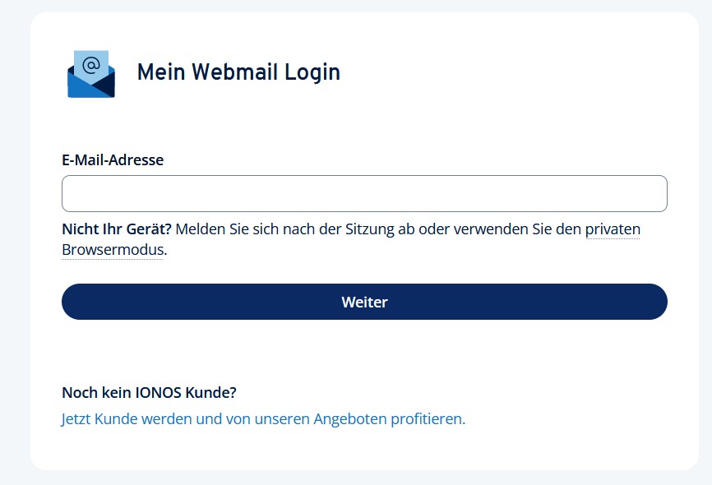Open the 'privaten Browsermodus' dotted link
Viewport: 712px width, 485px height.
pos(613,229)
